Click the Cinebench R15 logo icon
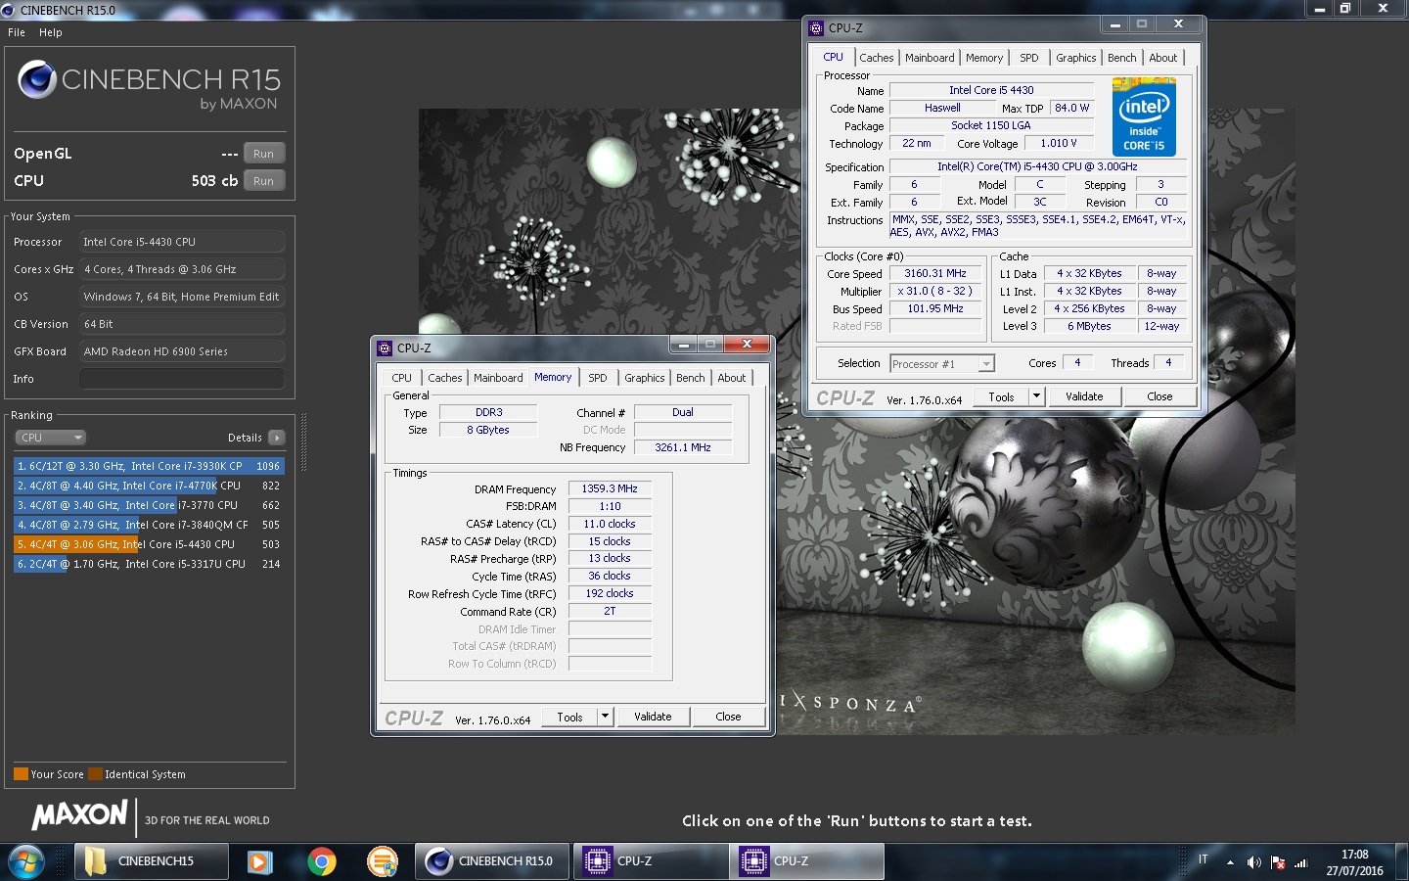 [x=37, y=80]
